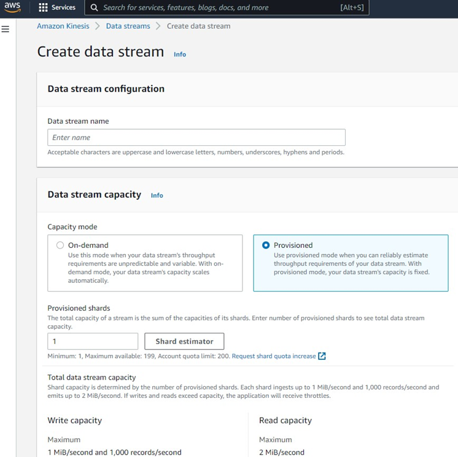The height and width of the screenshot is (457, 458).
Task: Click the magnifying glass search icon
Action: coord(94,7)
